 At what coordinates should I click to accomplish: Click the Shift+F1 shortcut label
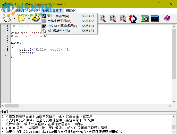[88, 16]
